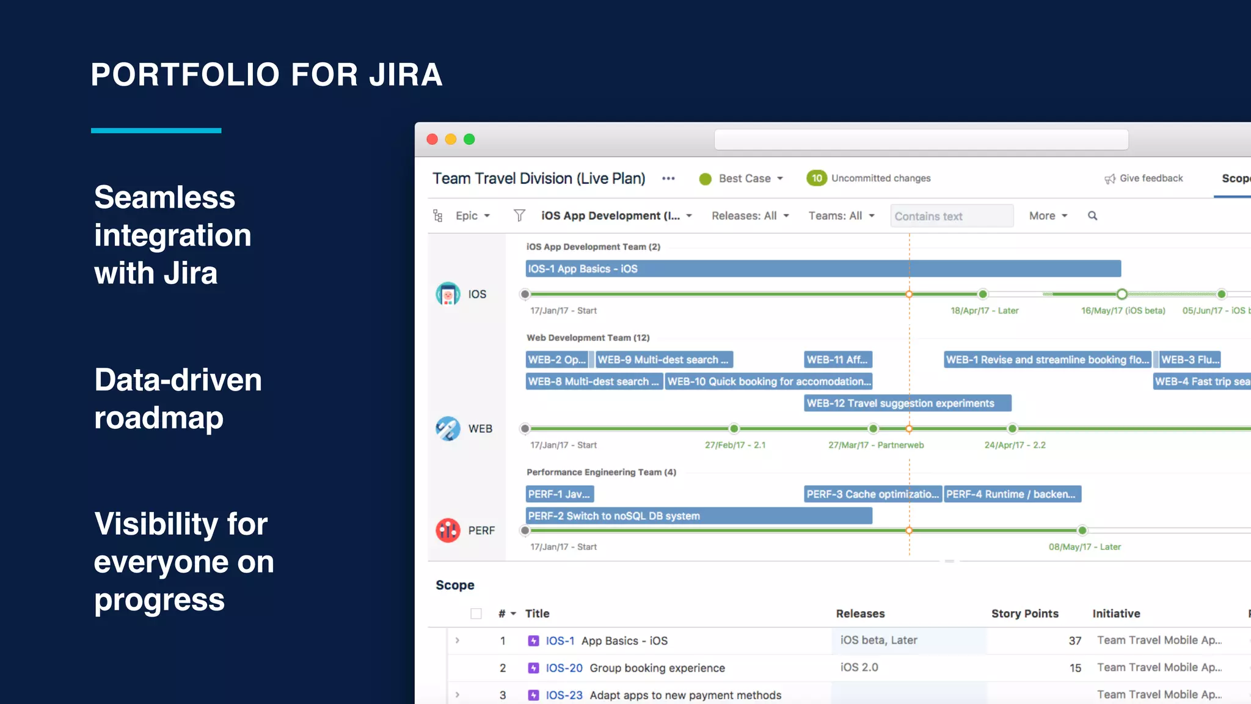Select the WEB-11 timeline bar
Image resolution: width=1251 pixels, height=704 pixels.
click(837, 359)
